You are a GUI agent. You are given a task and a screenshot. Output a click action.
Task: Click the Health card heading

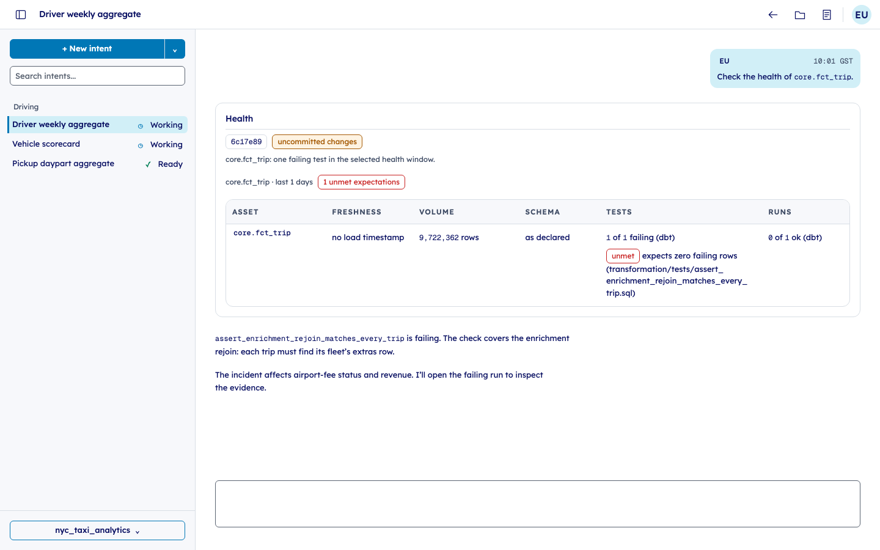click(x=239, y=119)
